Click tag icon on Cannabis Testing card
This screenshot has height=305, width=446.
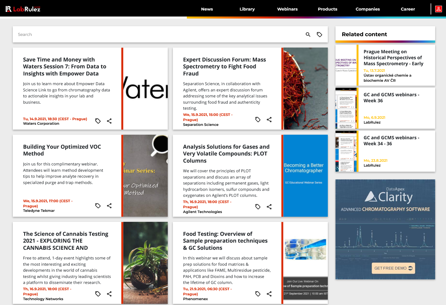[98, 294]
